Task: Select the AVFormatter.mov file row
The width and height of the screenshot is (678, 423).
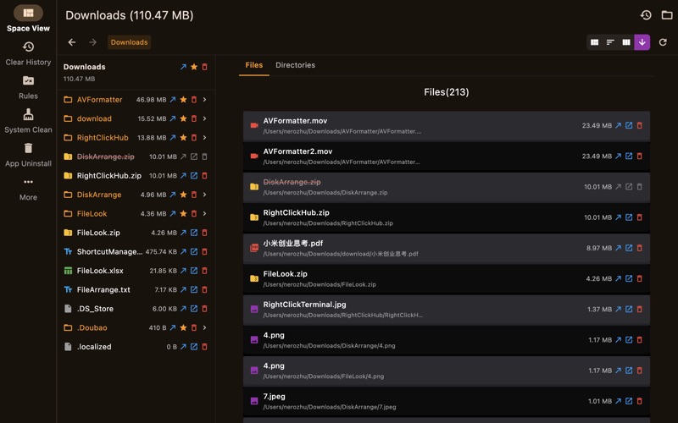Action: (x=447, y=125)
